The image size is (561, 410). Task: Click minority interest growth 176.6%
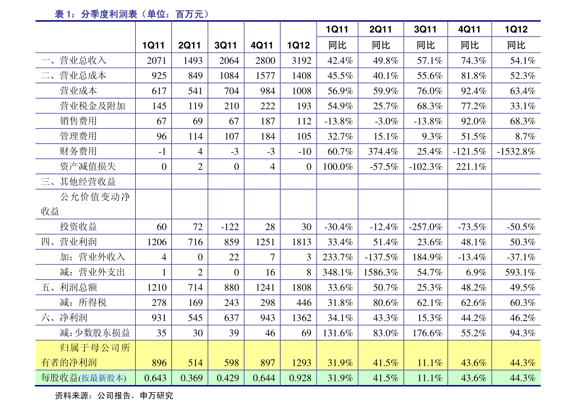tap(428, 333)
